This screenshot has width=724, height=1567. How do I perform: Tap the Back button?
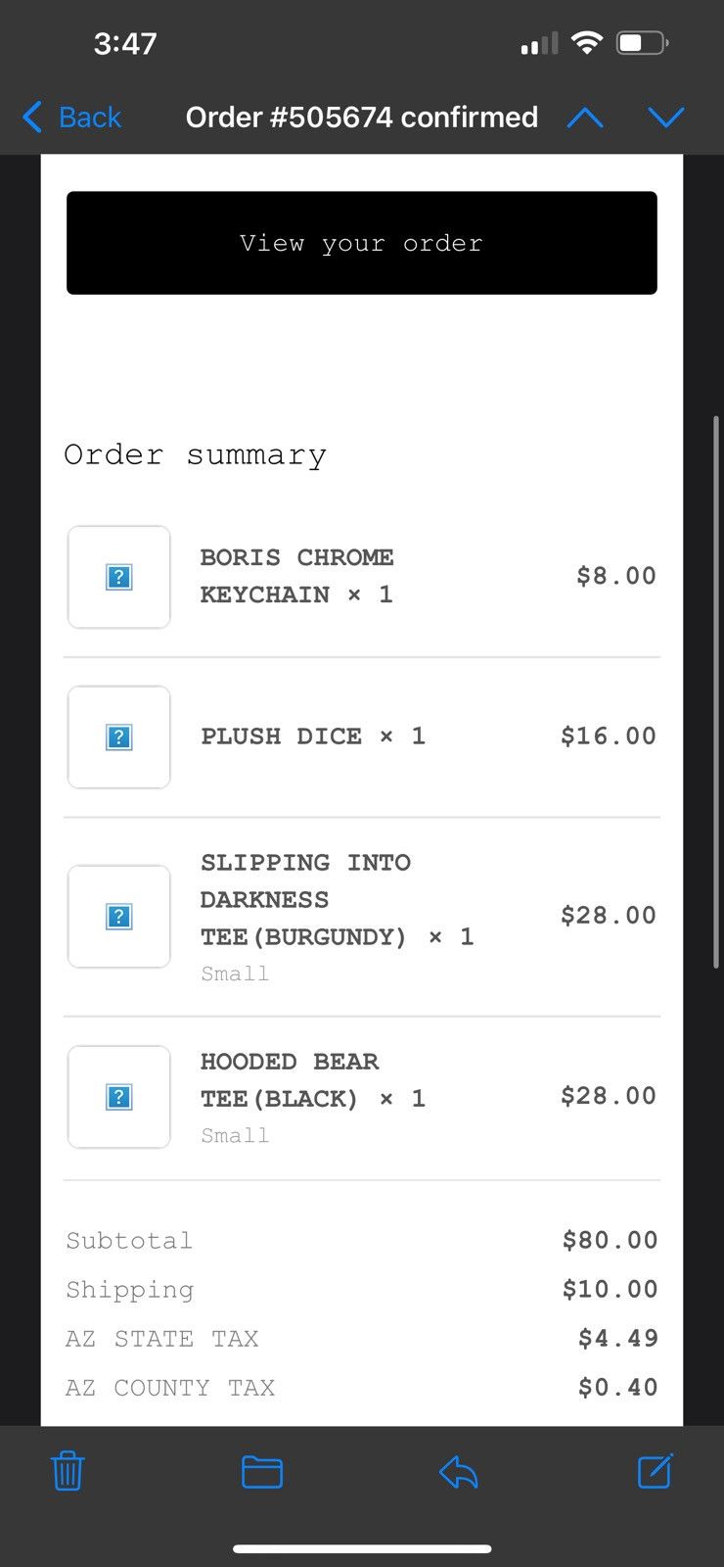point(71,118)
